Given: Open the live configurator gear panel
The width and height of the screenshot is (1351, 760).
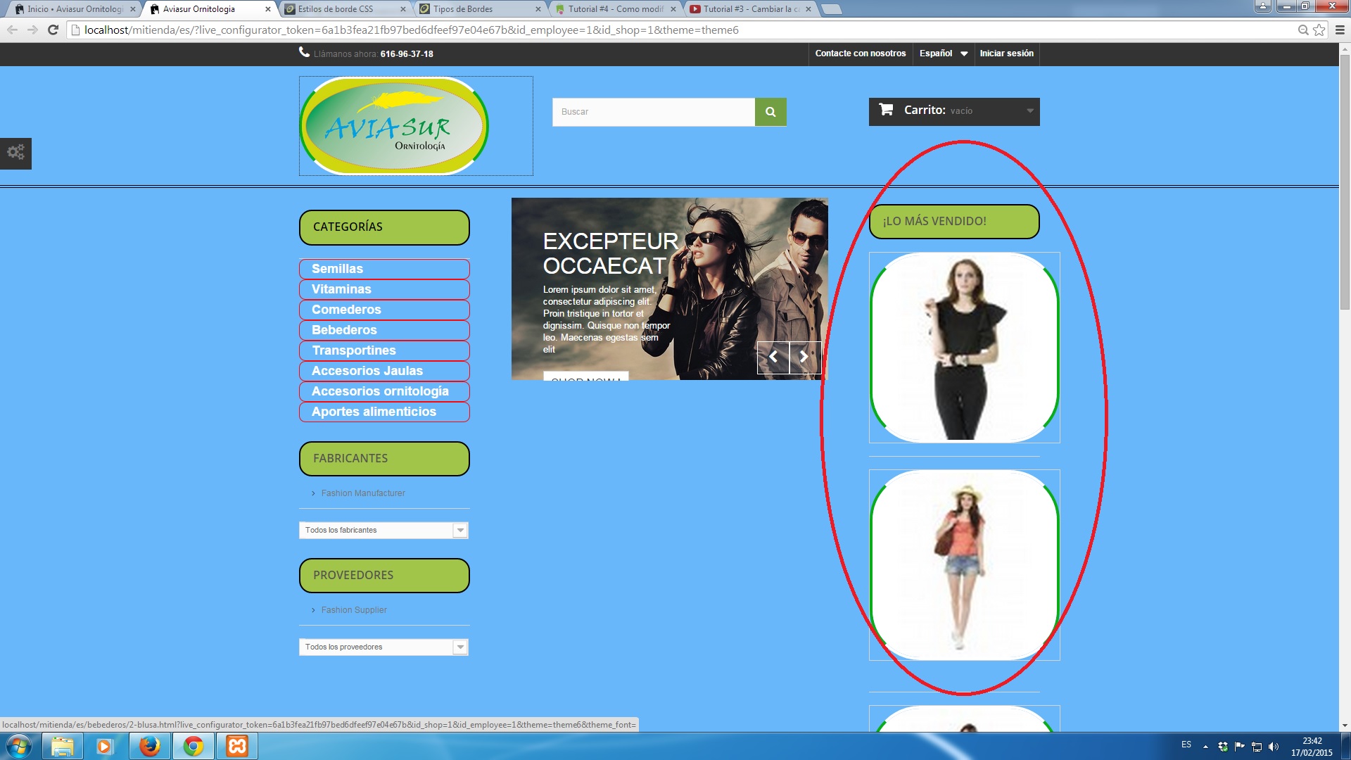Looking at the screenshot, I should click(x=15, y=153).
